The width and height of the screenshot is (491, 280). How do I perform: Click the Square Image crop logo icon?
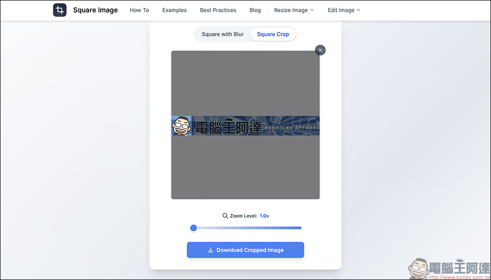point(60,10)
